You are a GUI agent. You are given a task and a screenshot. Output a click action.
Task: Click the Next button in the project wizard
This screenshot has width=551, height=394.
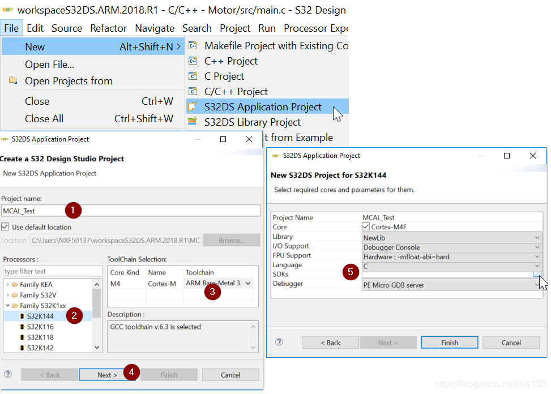[x=108, y=374]
